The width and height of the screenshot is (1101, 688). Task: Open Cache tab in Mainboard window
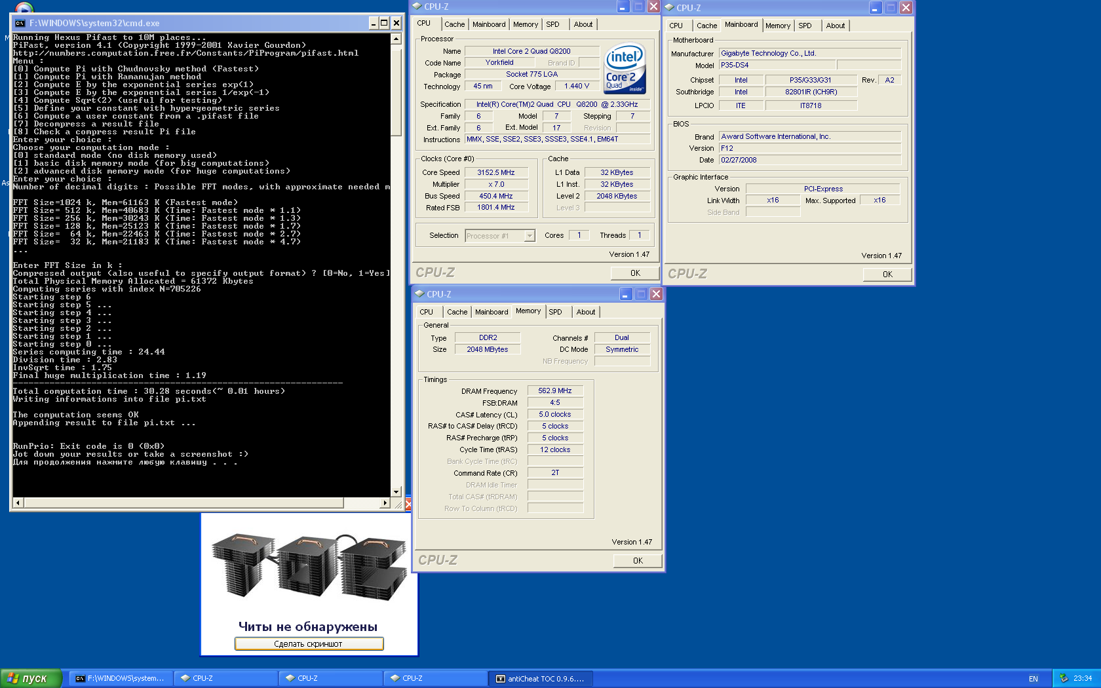coord(706,26)
